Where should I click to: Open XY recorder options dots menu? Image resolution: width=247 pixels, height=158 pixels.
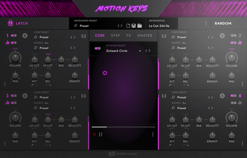(153, 134)
